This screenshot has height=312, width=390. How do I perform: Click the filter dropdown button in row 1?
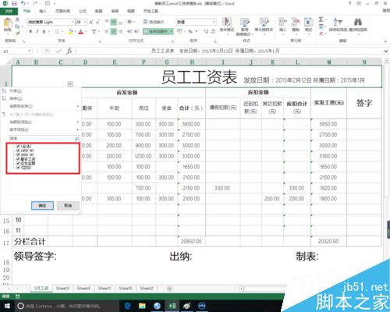pyautogui.click(x=70, y=84)
